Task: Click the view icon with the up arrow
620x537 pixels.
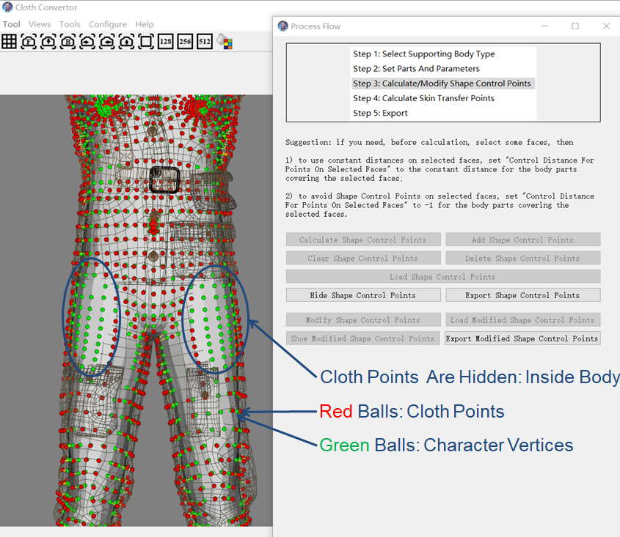Action: (126, 42)
